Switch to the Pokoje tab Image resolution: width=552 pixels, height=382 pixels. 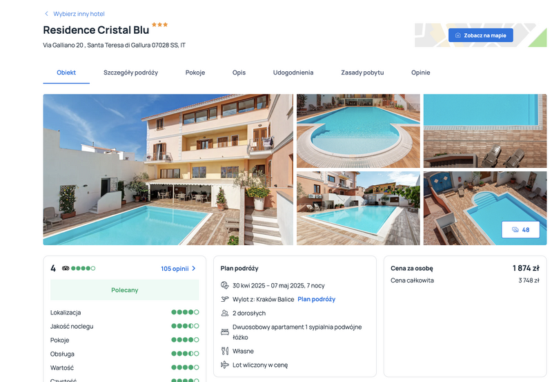[195, 73]
